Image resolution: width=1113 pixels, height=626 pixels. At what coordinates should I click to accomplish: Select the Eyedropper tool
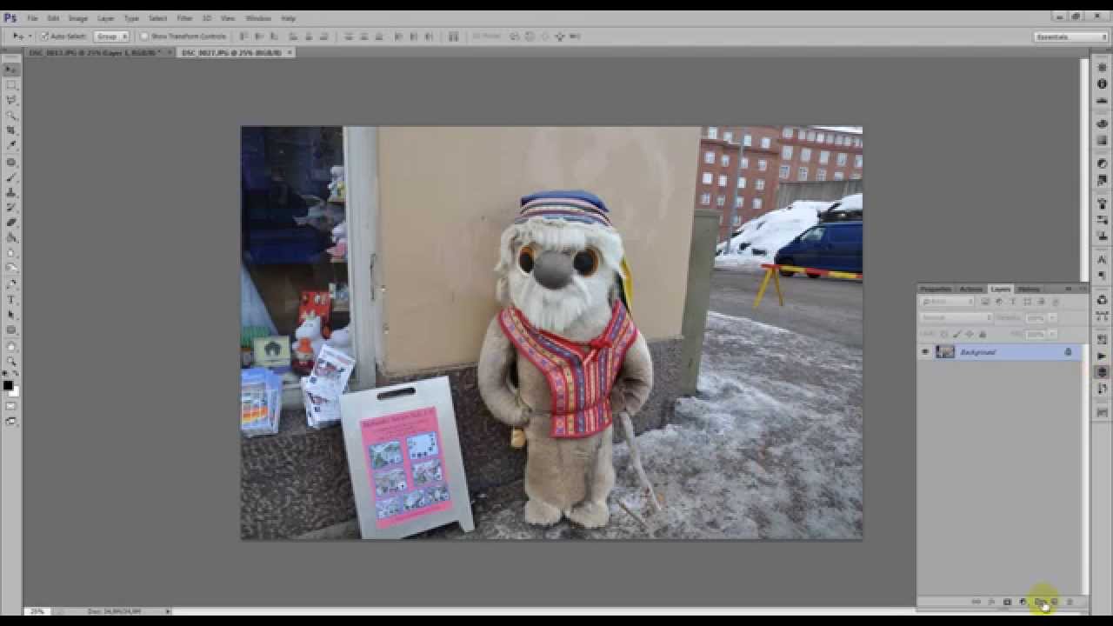coord(11,146)
